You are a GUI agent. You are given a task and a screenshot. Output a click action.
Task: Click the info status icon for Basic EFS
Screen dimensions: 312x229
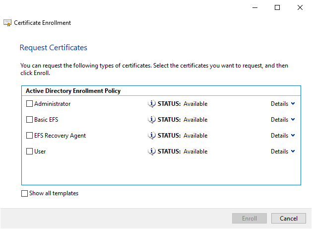pos(152,120)
